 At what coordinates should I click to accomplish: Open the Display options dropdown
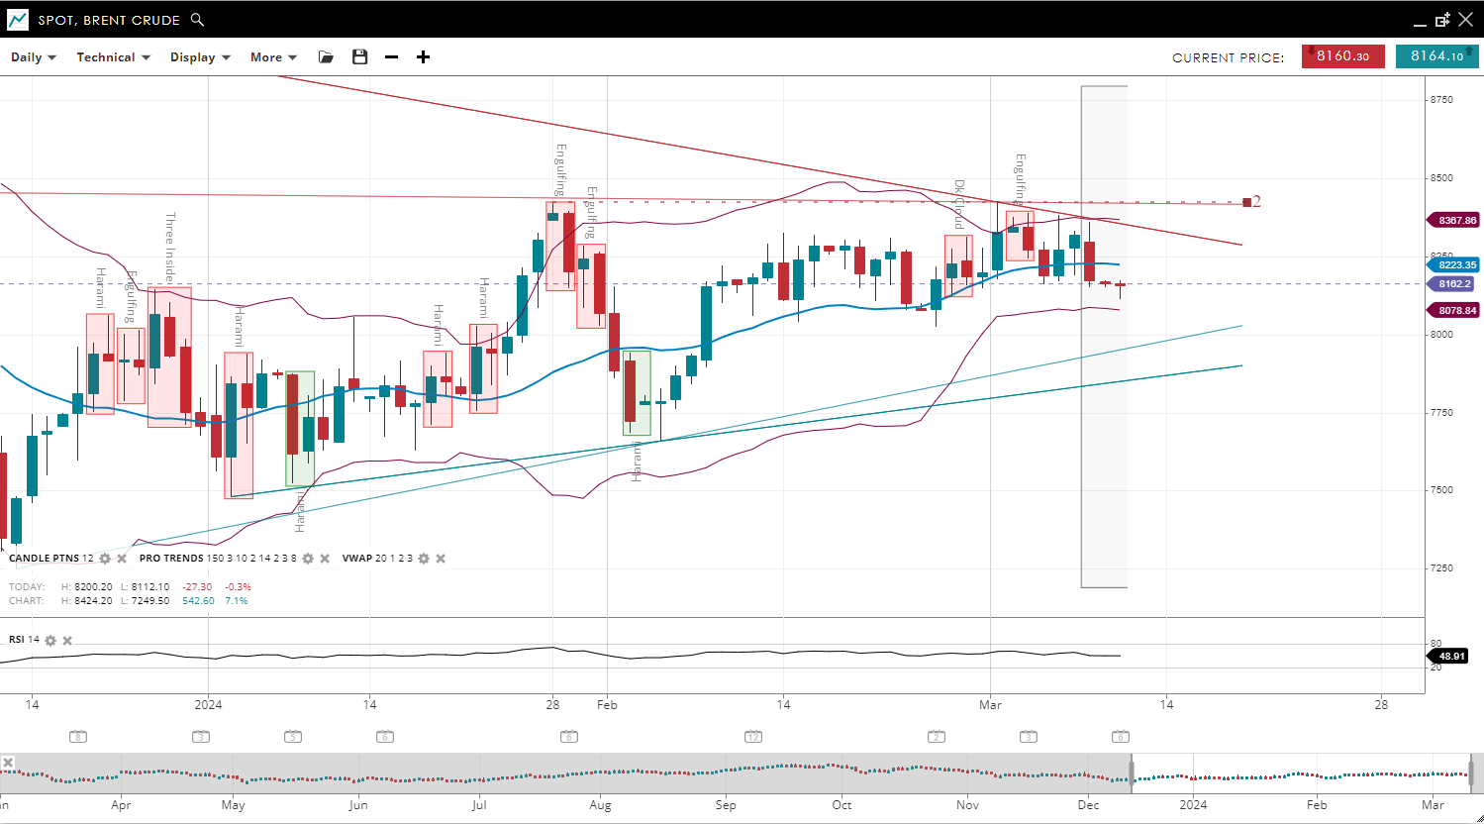200,57
